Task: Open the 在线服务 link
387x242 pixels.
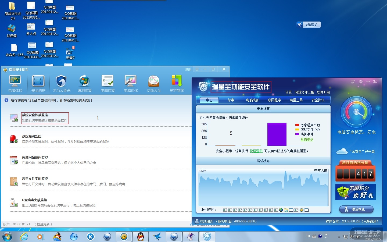Action: [x=206, y=221]
